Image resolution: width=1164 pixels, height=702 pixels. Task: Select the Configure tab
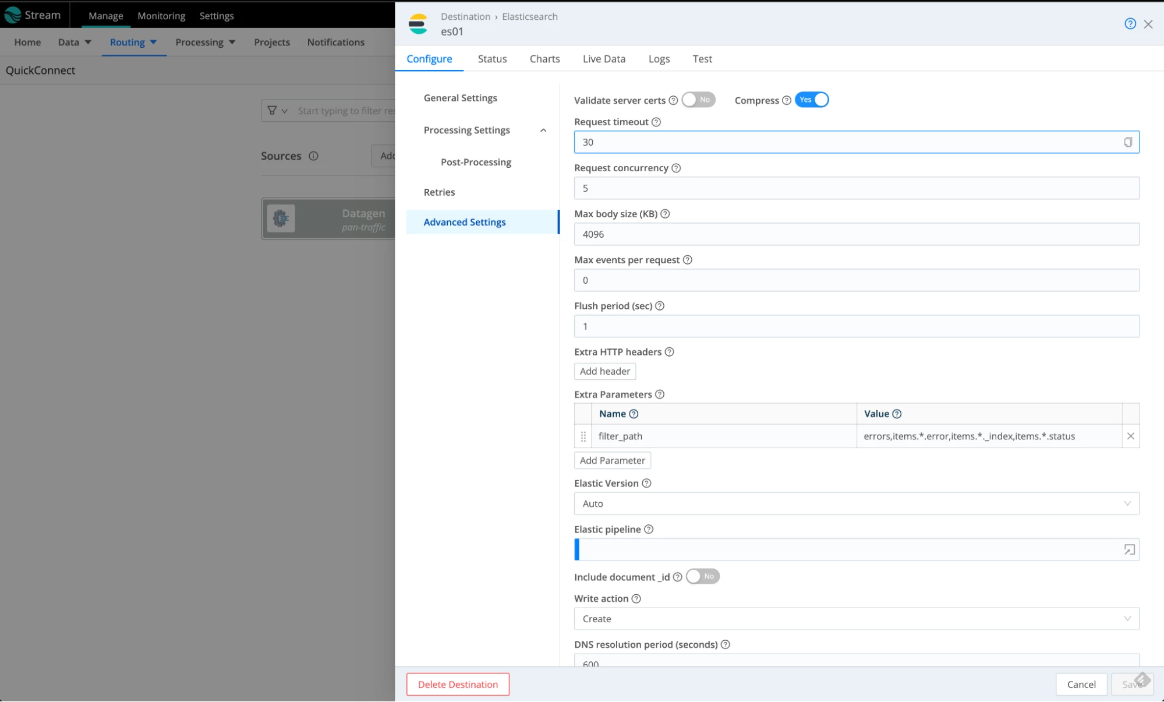[429, 59]
